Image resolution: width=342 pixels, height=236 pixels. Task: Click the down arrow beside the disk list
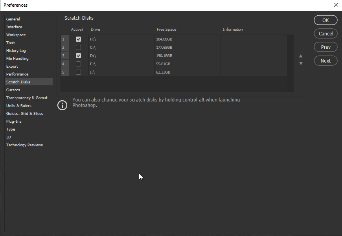pos(301,63)
